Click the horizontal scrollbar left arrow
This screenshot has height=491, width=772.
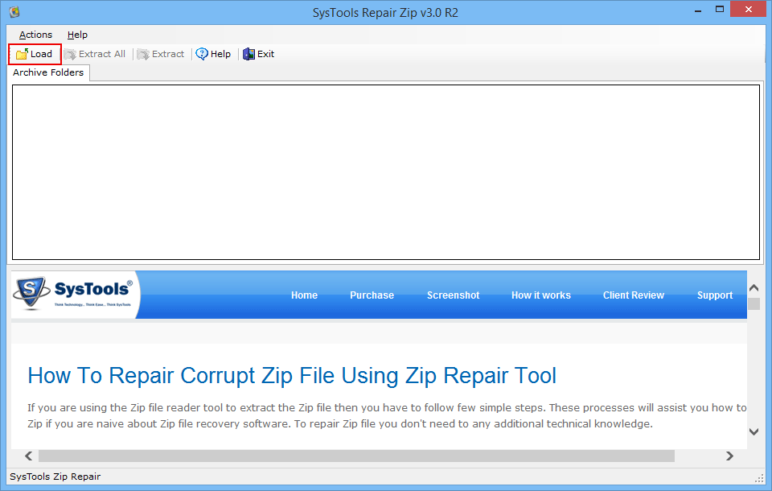coord(29,456)
